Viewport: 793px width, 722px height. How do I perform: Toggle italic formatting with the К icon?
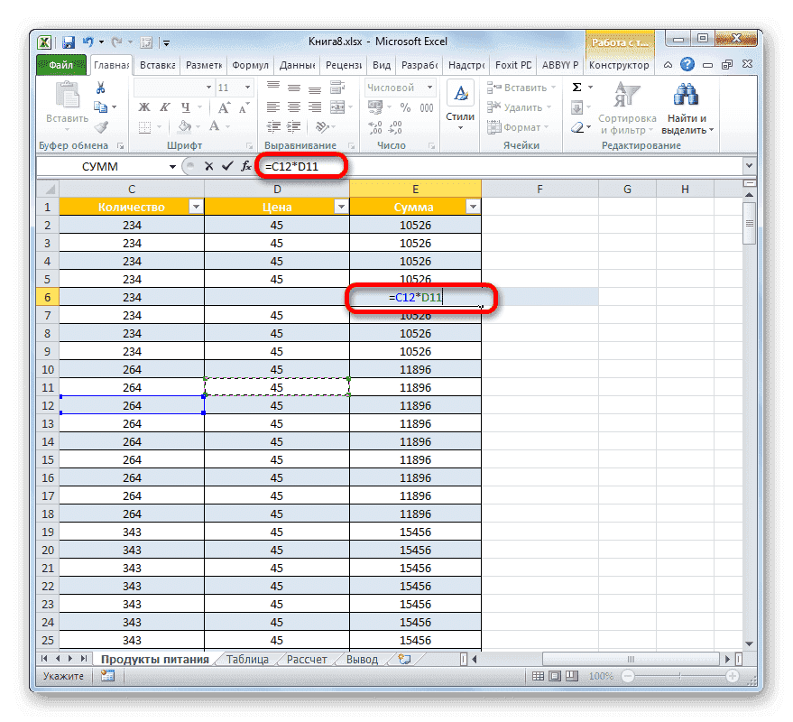pyautogui.click(x=164, y=108)
